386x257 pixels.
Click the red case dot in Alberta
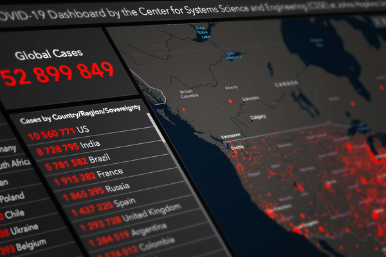click(x=230, y=102)
